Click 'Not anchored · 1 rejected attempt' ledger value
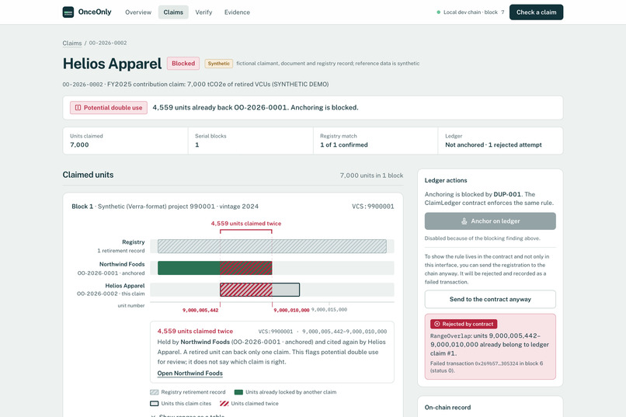This screenshot has height=417, width=626. pyautogui.click(x=493, y=145)
